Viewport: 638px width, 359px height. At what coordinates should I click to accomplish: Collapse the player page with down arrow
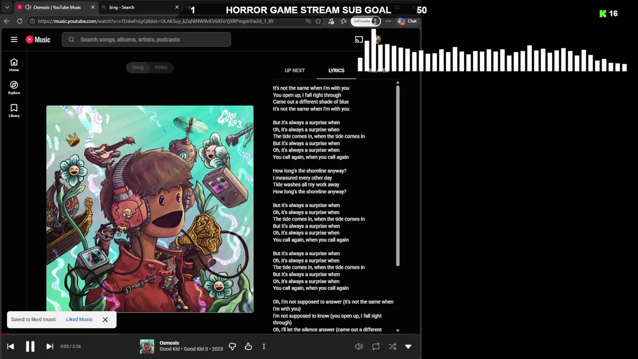(x=408, y=346)
